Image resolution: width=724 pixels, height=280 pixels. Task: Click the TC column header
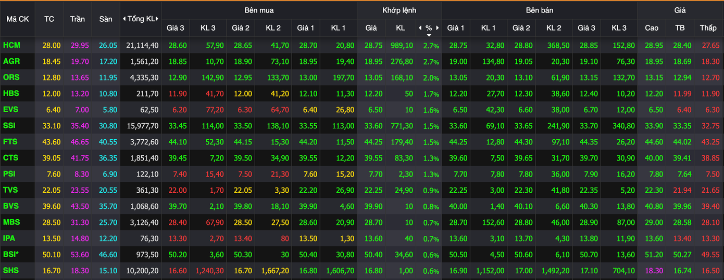[49, 19]
